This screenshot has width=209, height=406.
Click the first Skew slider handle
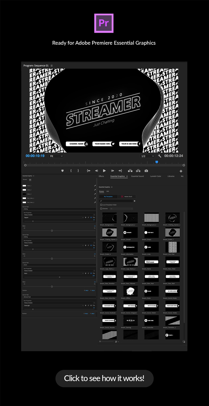[52, 231]
